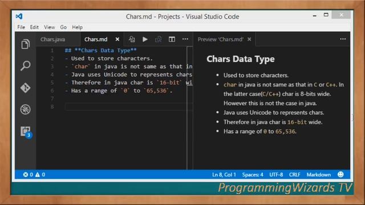Click 'Java uses Unicode to represents chars.' in the preview
The width and height of the screenshot is (365, 205).
[274, 113]
